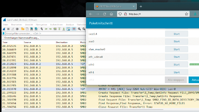Click the Aktualisieren button
Viewport: 199px width, 112px height.
click(194, 80)
